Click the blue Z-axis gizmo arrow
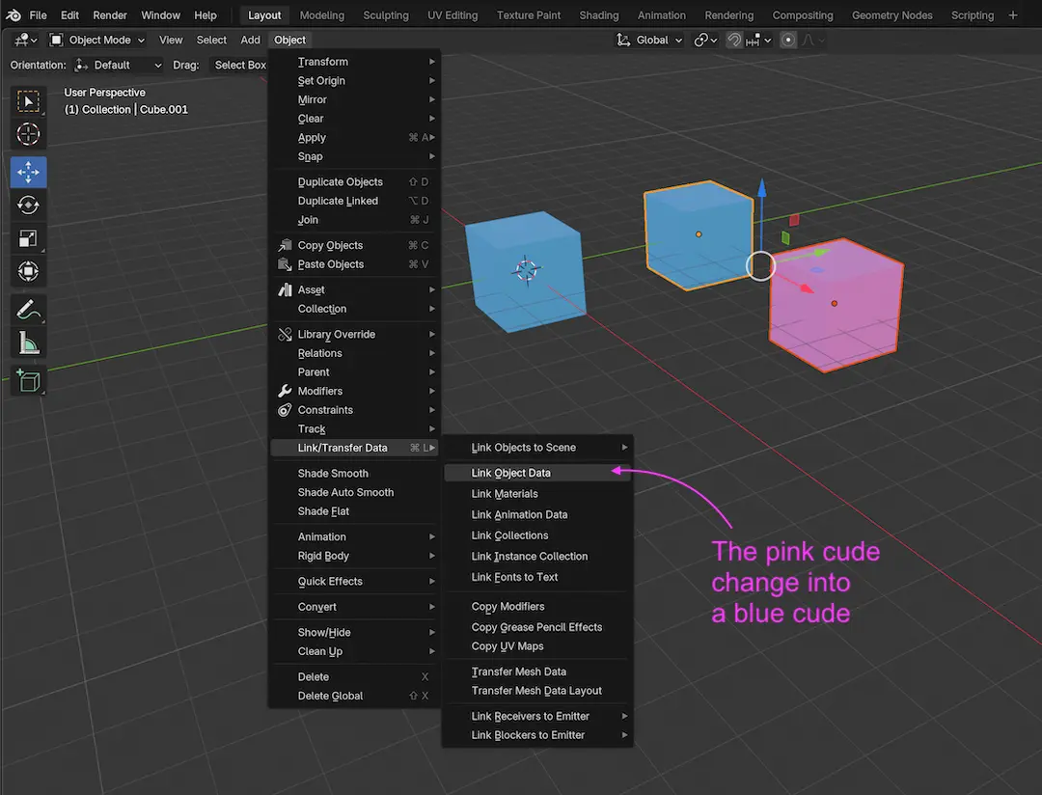This screenshot has height=795, width=1042. 761,188
